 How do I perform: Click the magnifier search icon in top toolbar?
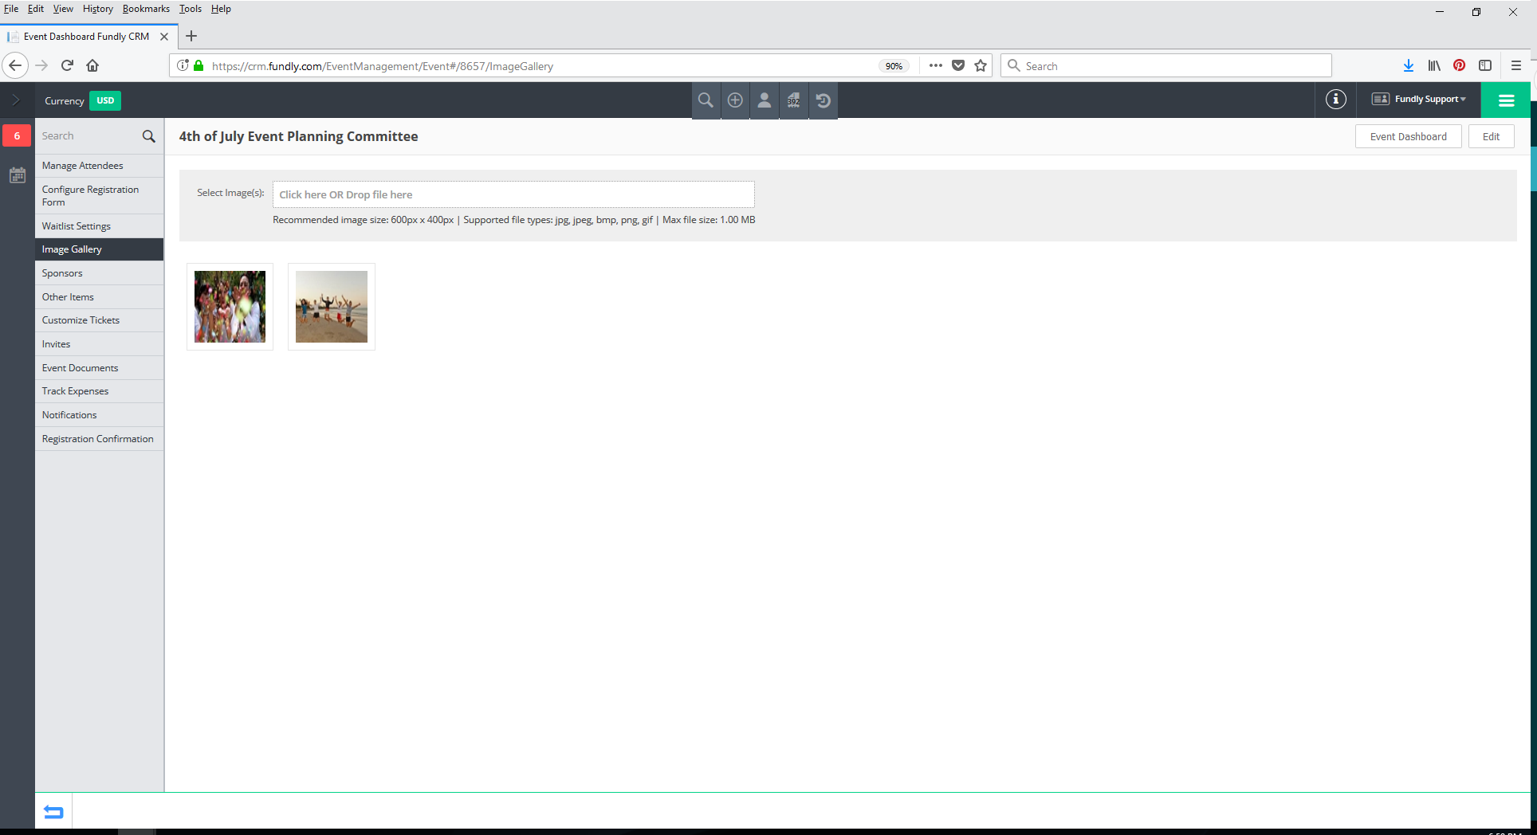(x=706, y=100)
